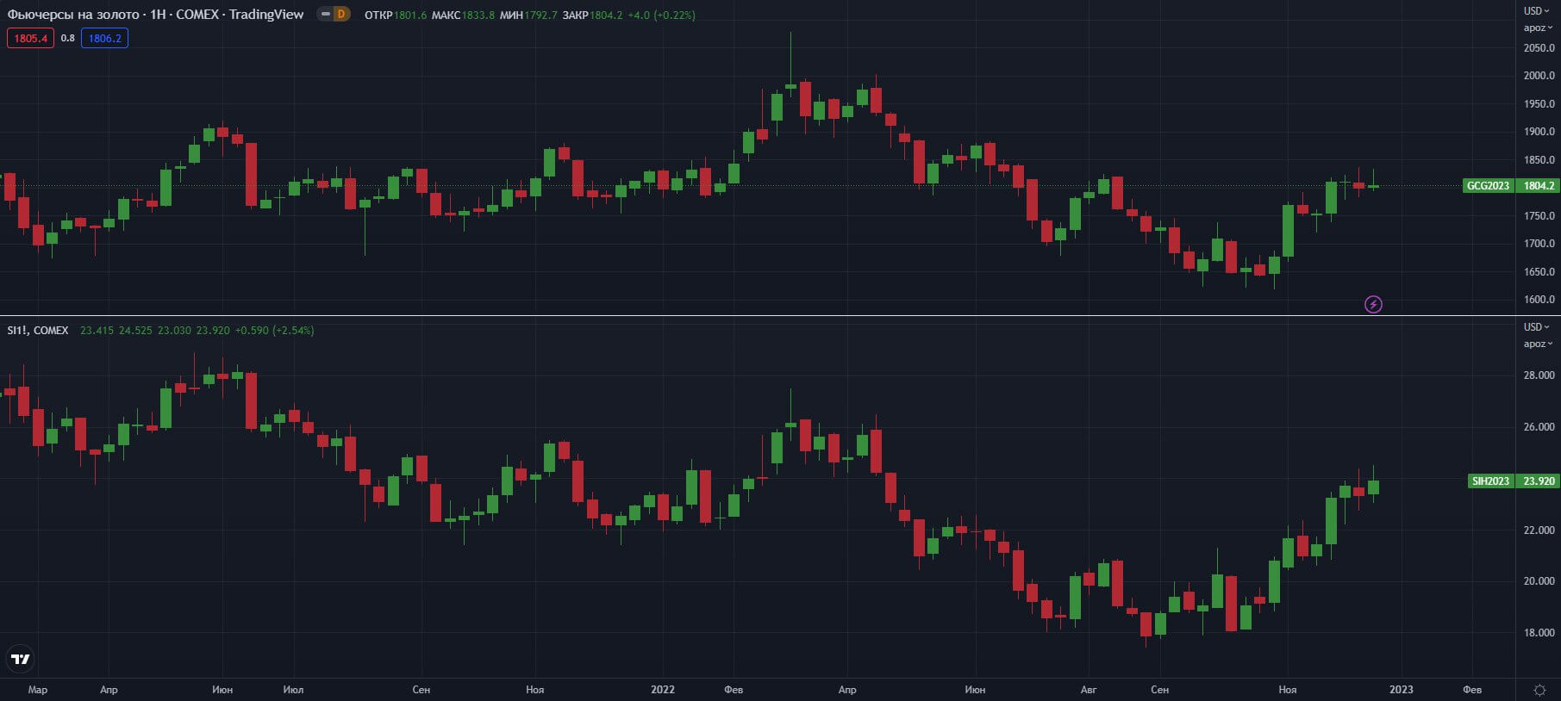Viewport: 1561px width, 701px height.
Task: Click the spread value 0.8
Action: (67, 38)
